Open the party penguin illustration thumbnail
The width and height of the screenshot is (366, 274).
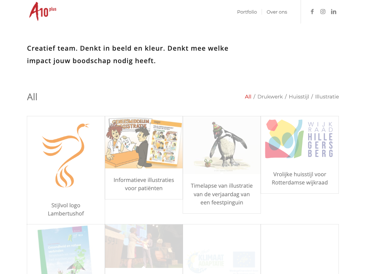coord(222,145)
